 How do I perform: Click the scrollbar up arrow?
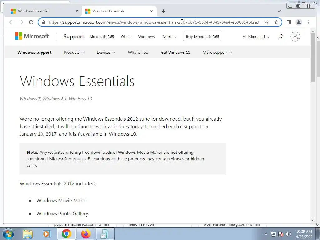(313, 31)
